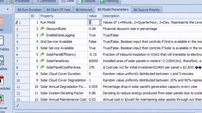Sort by the Value column header
This screenshot has height=113, width=202.
pos(95,16)
